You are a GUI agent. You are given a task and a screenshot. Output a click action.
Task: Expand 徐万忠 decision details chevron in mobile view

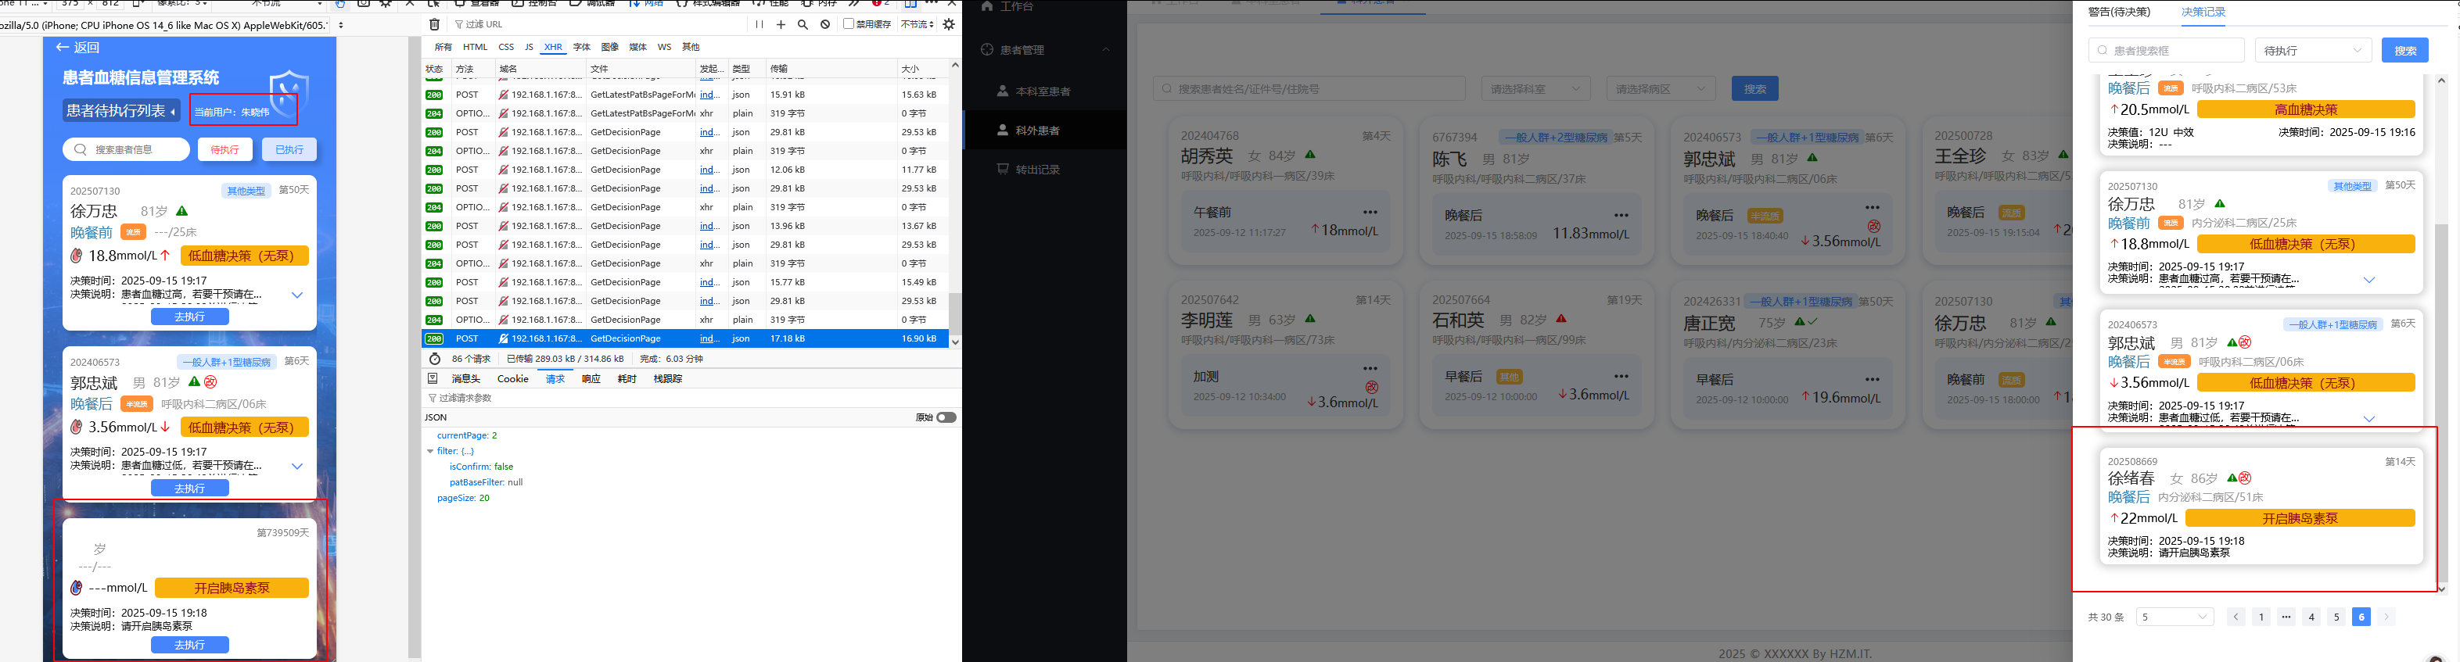click(x=297, y=295)
